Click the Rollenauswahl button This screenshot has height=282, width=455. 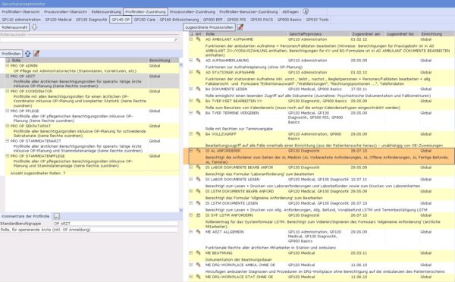[x=15, y=27]
